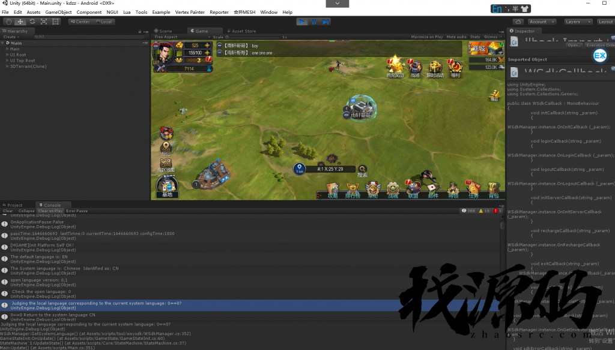Screen dimensions: 615x350
Task: Add gold with plus beside 525
Action: click(x=207, y=46)
